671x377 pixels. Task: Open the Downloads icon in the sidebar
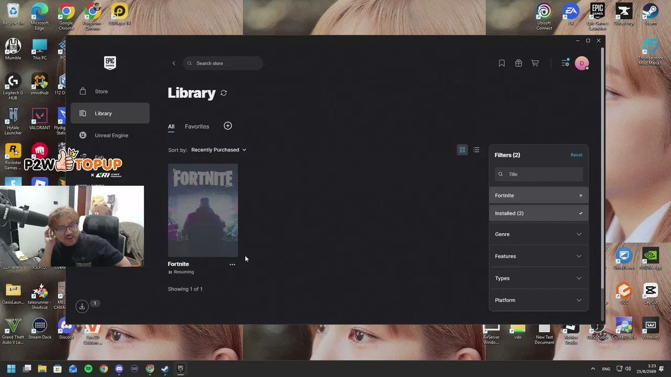pyautogui.click(x=82, y=306)
